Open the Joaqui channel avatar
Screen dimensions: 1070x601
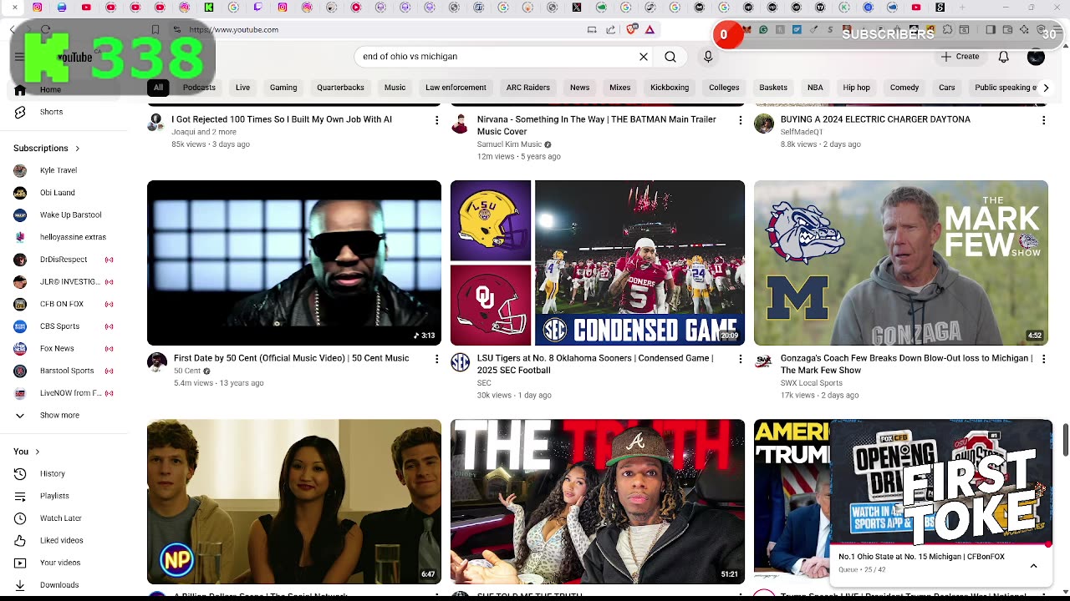pyautogui.click(x=156, y=124)
